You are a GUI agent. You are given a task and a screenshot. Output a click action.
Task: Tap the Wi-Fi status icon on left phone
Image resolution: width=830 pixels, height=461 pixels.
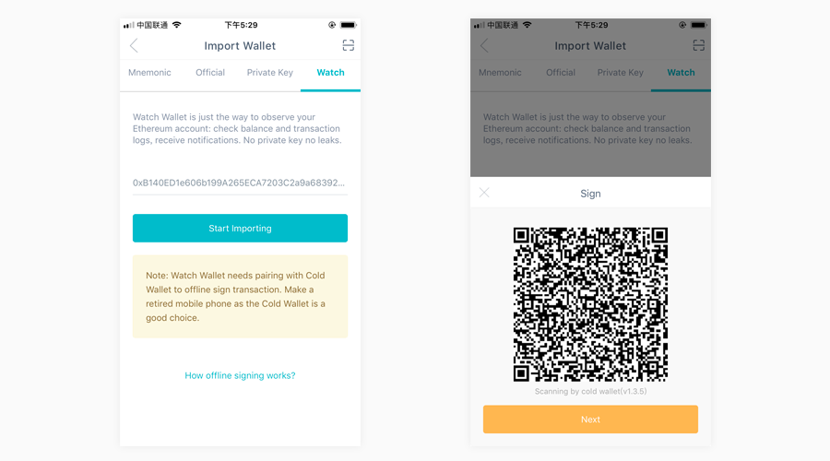177,25
